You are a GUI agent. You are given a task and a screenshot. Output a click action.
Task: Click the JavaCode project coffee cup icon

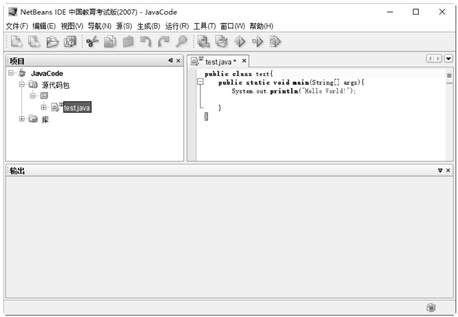coord(22,73)
